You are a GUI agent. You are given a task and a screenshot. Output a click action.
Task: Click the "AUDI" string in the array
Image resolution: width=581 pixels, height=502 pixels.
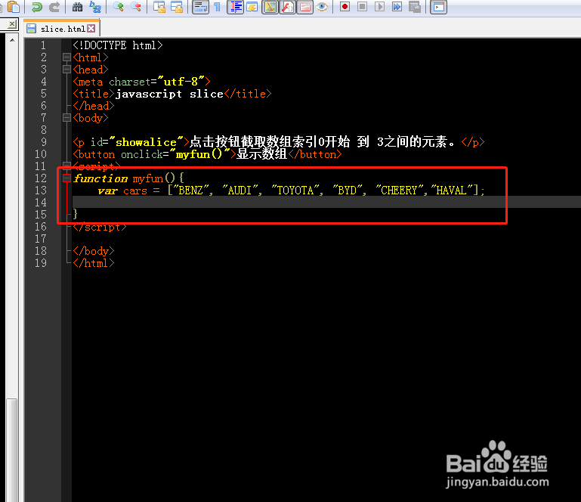[x=240, y=191]
